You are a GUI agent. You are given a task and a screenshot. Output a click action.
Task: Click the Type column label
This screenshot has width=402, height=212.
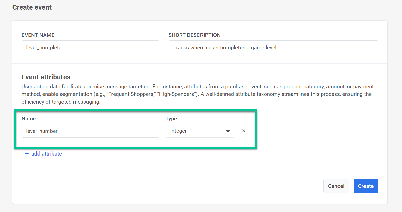click(171, 119)
